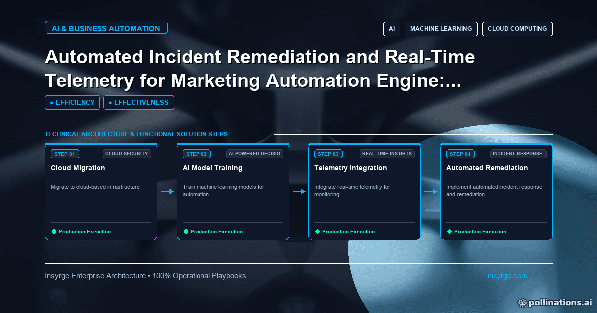Select the Automated Remediation card title
Screen dimensions: 597x313
tap(487, 168)
